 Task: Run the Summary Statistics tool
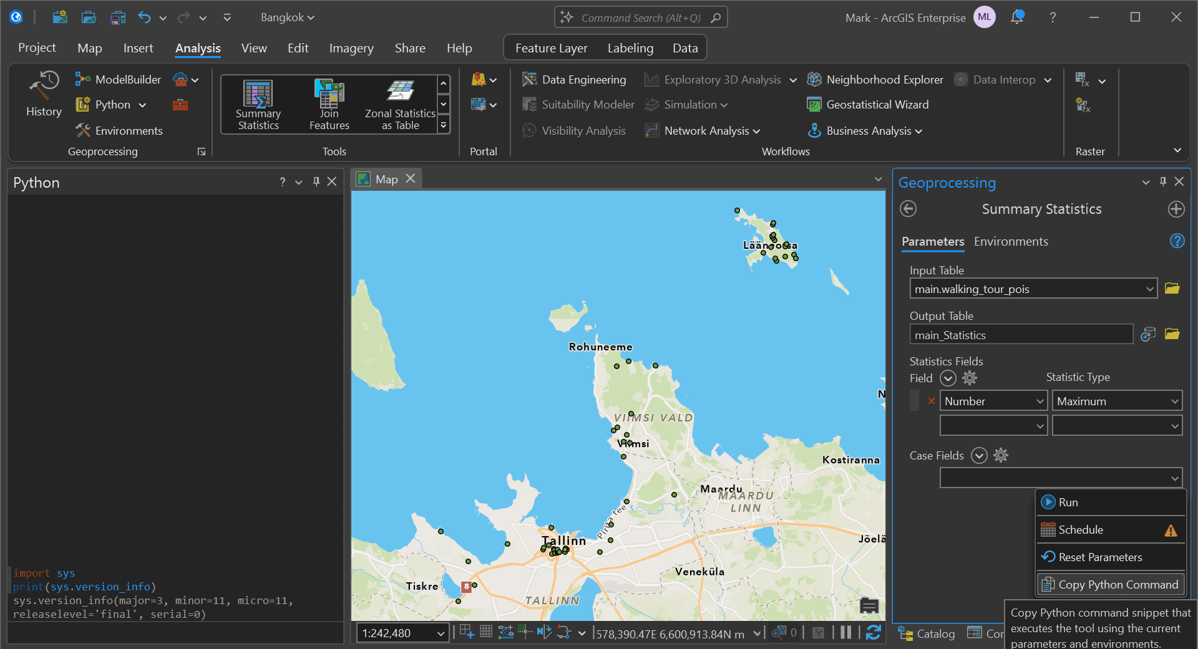click(1111, 502)
